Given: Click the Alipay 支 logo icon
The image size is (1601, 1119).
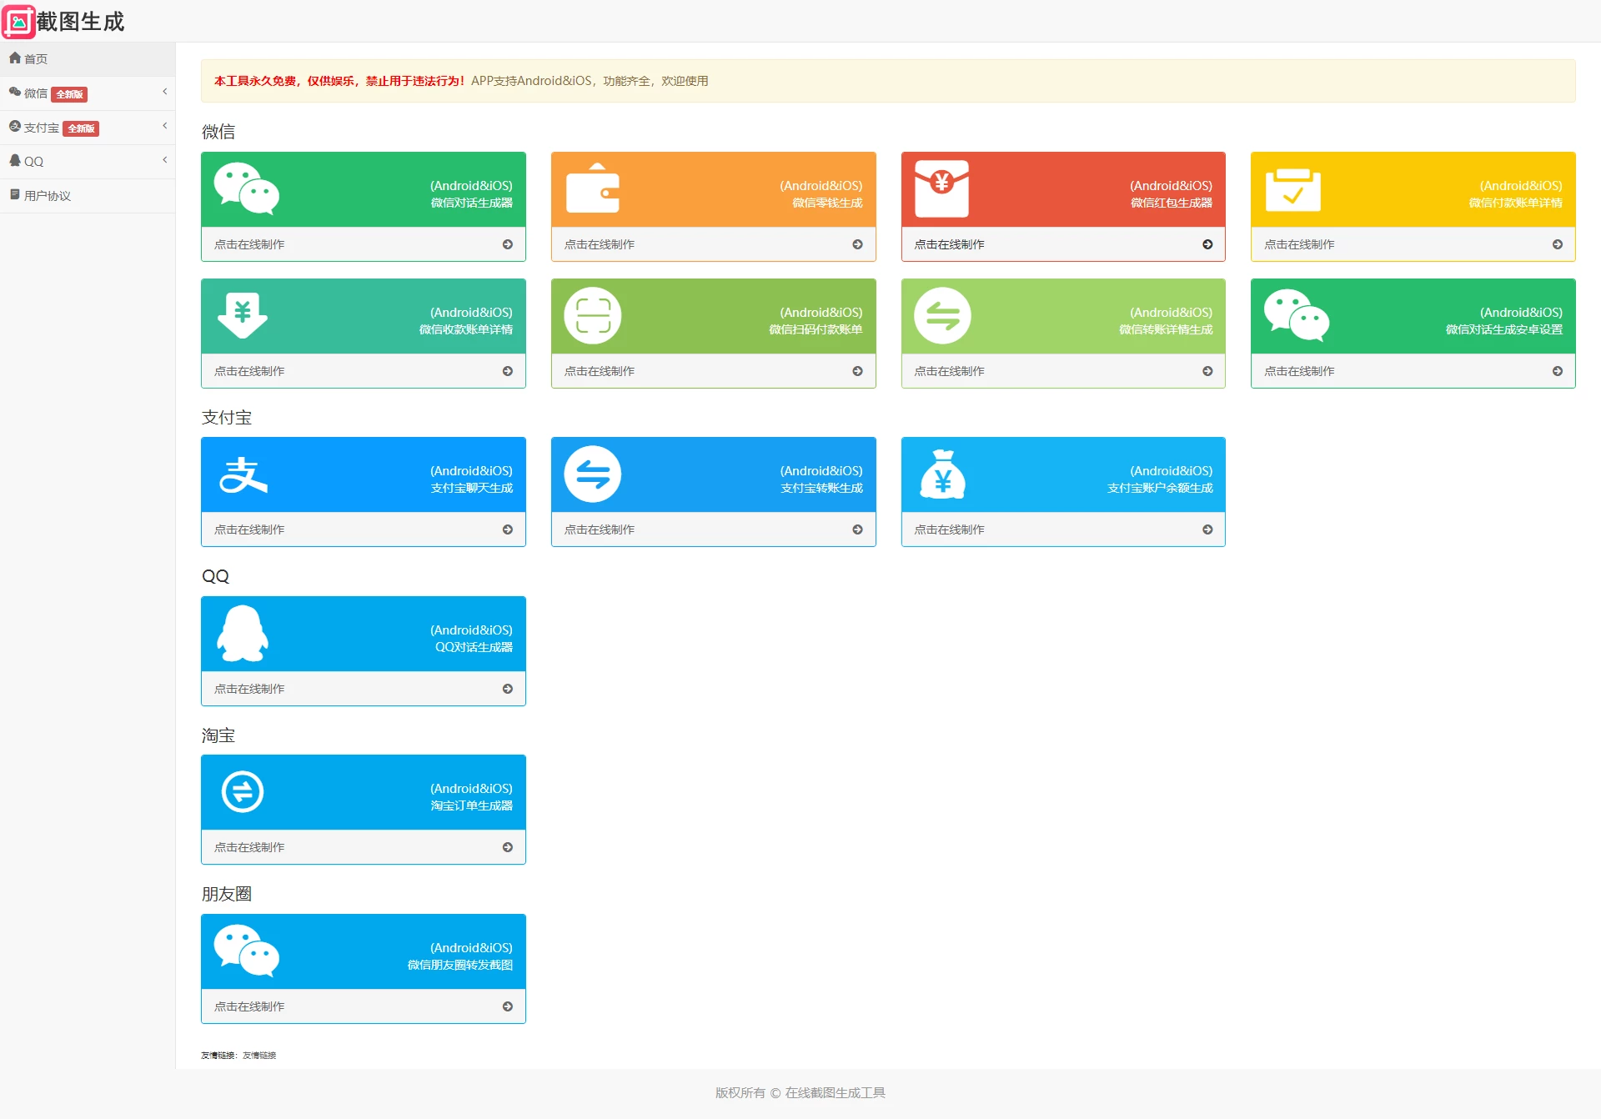Looking at the screenshot, I should (243, 474).
